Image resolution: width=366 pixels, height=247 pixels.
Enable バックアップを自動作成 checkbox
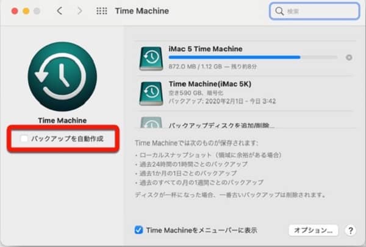(24, 138)
